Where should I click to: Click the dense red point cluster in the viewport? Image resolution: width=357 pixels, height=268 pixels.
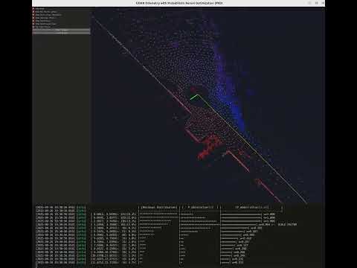click(210, 147)
